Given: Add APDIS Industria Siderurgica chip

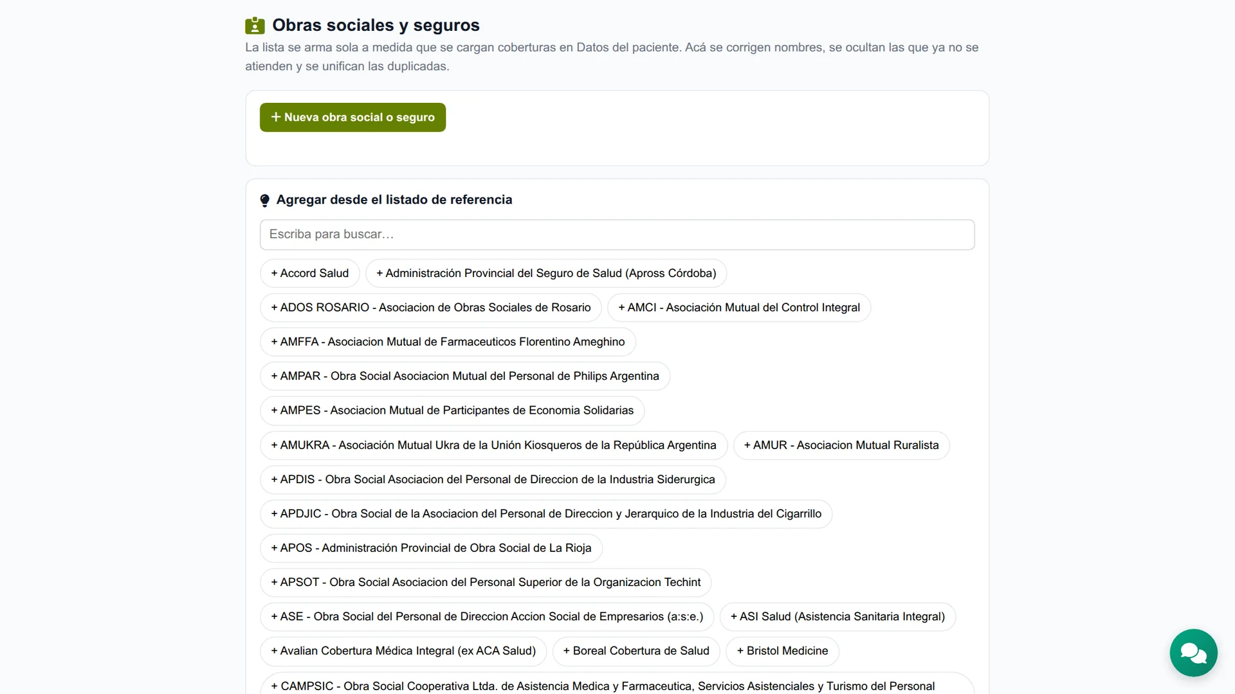Looking at the screenshot, I should point(493,479).
